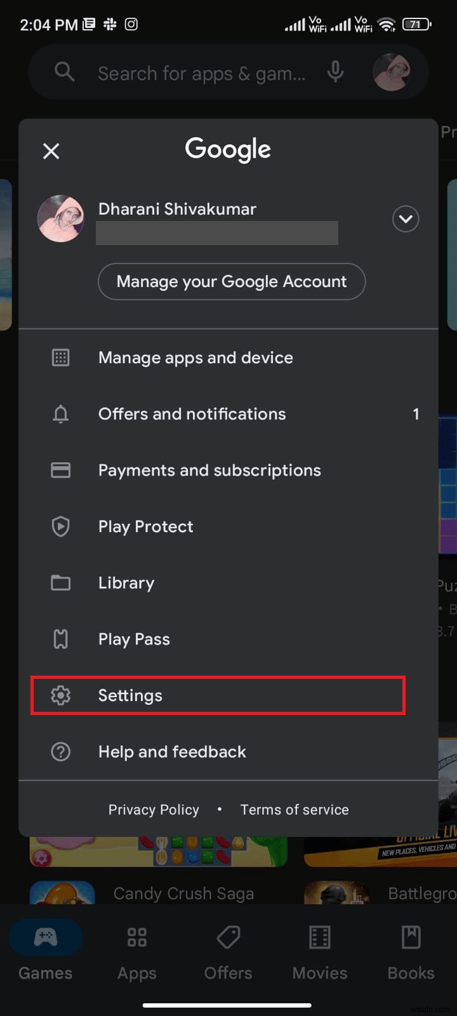
Task: Select the Play Protect shield icon
Action: pos(60,526)
